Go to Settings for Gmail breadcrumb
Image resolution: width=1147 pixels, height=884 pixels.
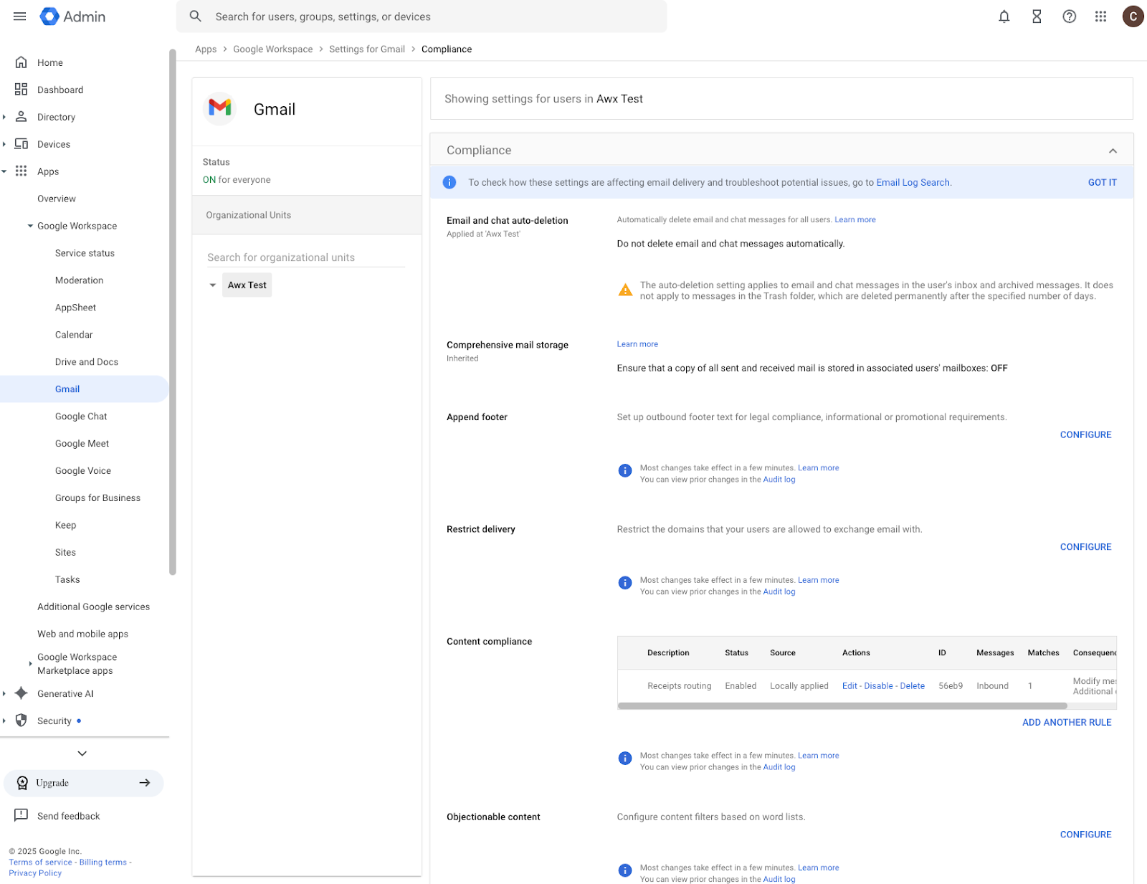[367, 49]
